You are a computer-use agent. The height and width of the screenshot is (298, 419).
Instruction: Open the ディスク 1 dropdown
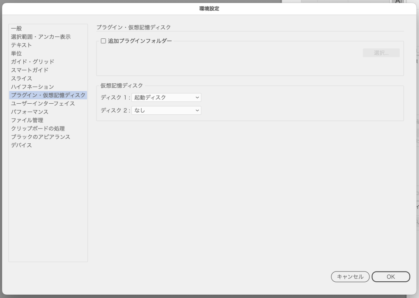[166, 98]
